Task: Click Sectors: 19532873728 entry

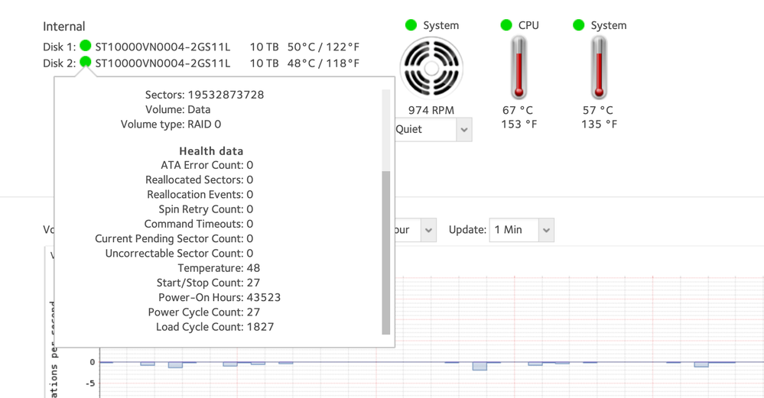Action: point(205,95)
